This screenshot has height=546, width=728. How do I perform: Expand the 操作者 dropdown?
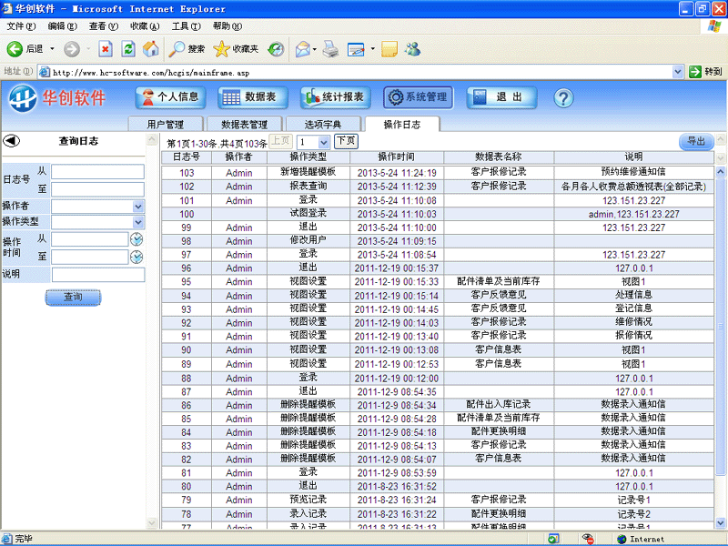tap(138, 207)
